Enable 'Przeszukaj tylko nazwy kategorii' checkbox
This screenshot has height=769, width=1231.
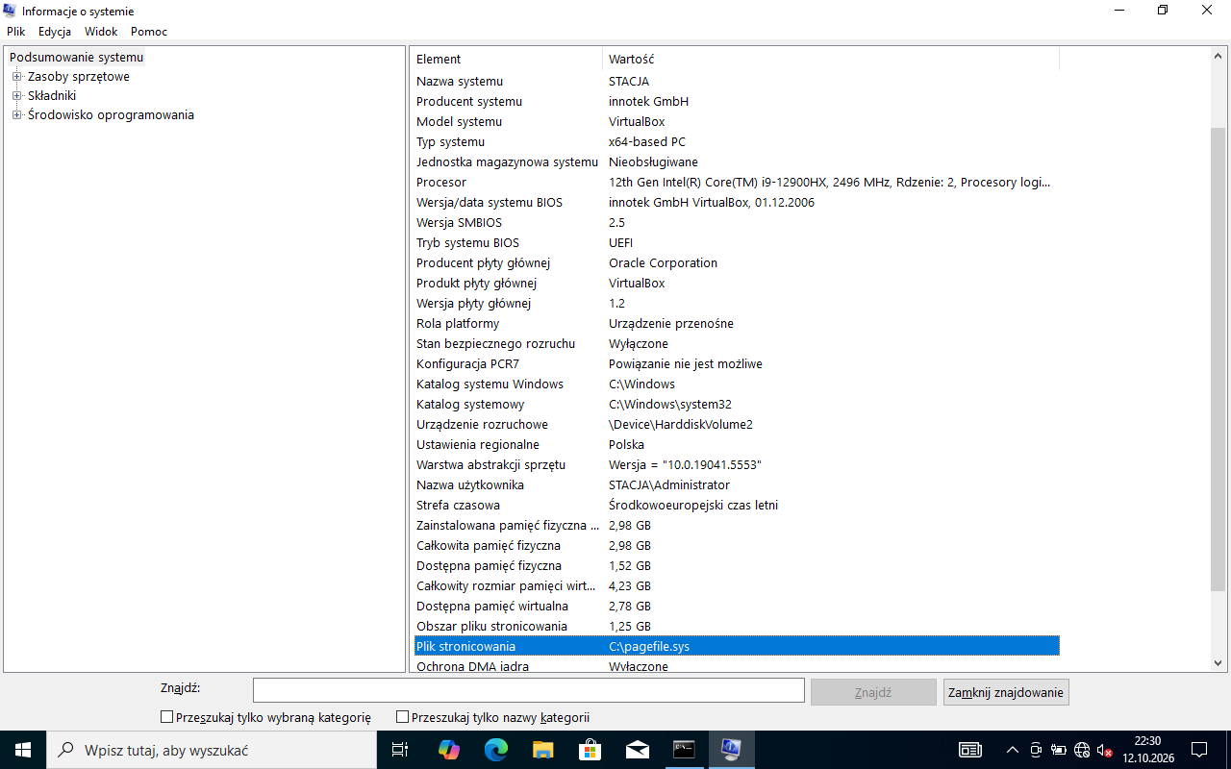pyautogui.click(x=403, y=717)
